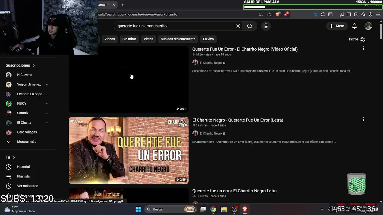
Task: Select the Subidos recientemente filter chip
Action: pyautogui.click(x=178, y=39)
